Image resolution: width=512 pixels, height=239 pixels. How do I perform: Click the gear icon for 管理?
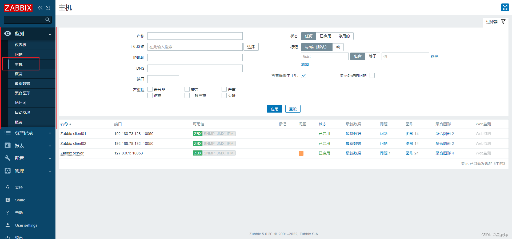pos(7,171)
